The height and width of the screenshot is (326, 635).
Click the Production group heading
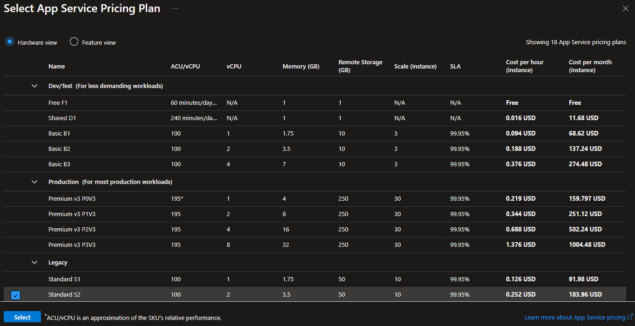[x=110, y=182]
